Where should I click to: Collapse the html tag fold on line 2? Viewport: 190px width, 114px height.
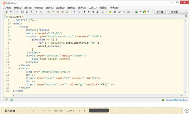click(x=10, y=23)
